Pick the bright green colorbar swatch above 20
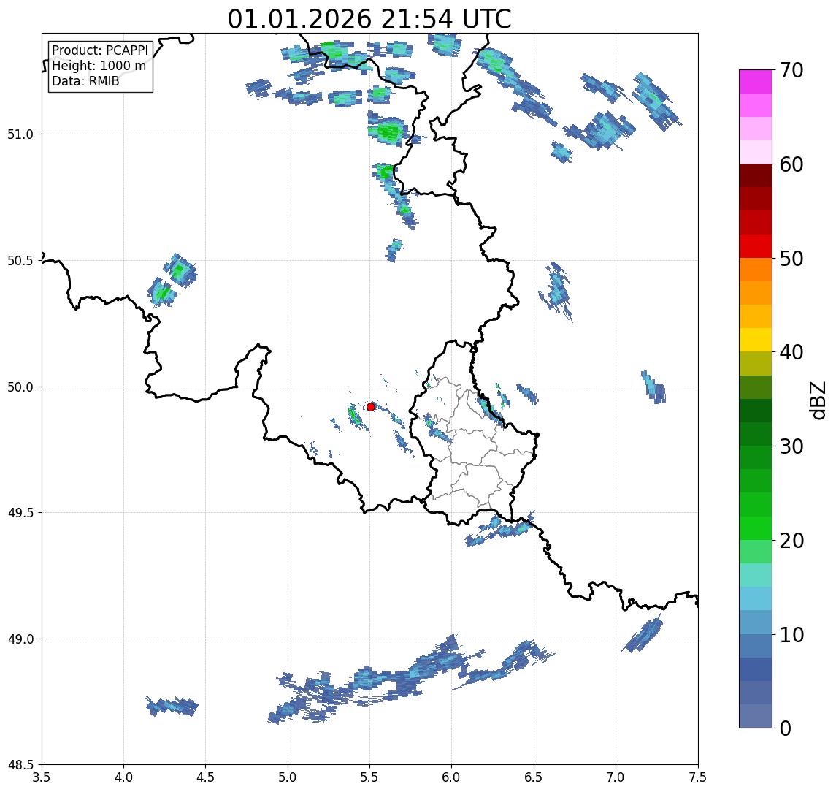Screen dimensions: 836x792 (x=756, y=528)
